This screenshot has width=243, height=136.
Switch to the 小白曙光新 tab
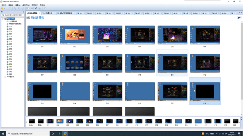48,13
